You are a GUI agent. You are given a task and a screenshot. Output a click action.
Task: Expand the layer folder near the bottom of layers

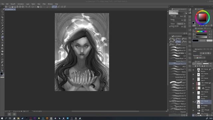[x=197, y=110]
